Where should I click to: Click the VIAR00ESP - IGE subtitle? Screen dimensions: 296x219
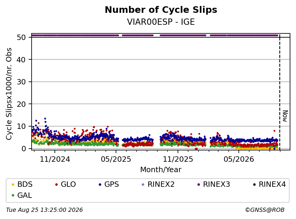coord(161,22)
